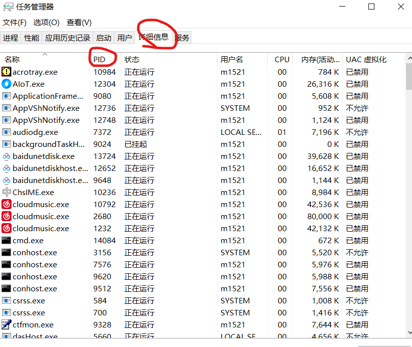This screenshot has height=347, width=412.
Task: Click the scrollbar down arrow
Action: (409, 332)
